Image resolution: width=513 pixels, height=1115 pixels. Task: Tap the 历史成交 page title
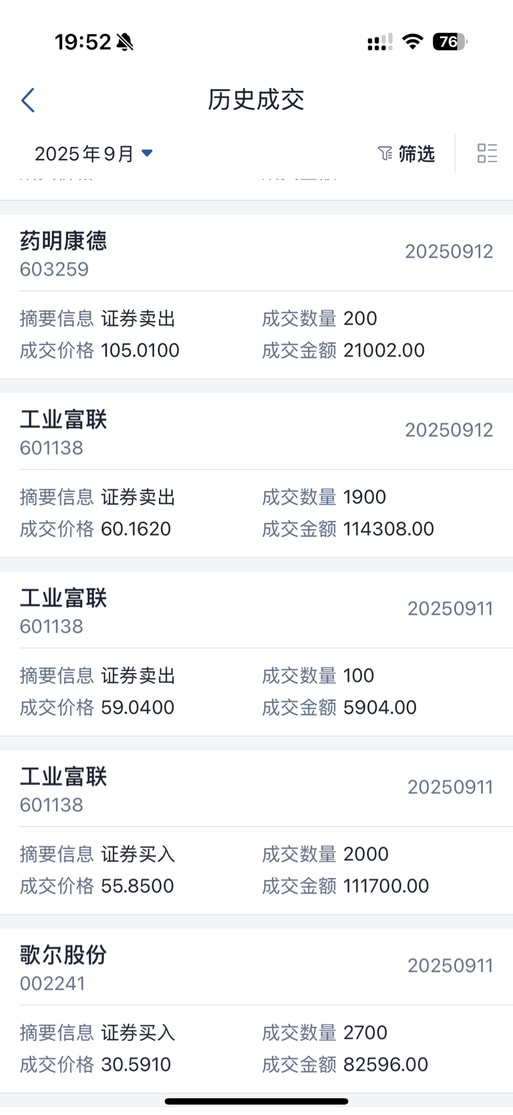(256, 100)
